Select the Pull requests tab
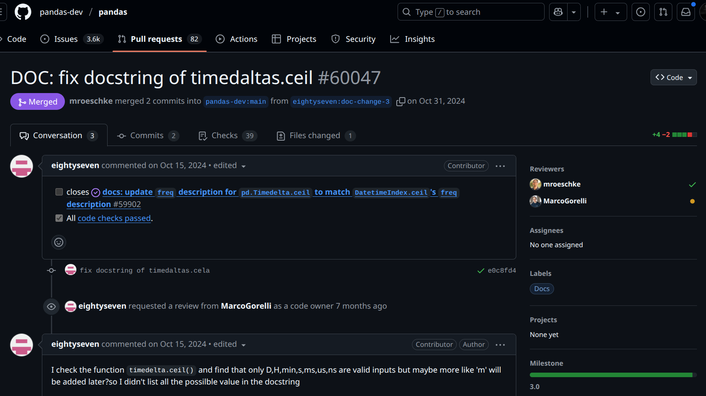706x396 pixels. 159,39
